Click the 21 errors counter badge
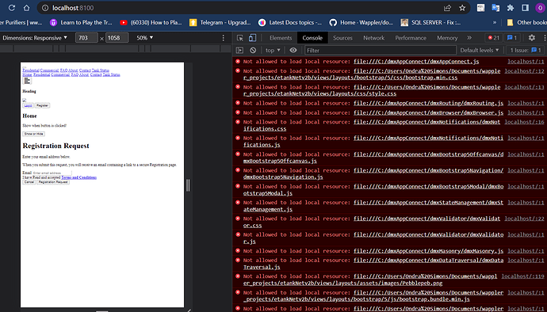Viewport: 547px width, 312px height. coord(494,38)
